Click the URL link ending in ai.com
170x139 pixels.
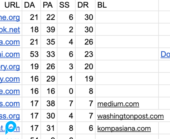(10, 54)
